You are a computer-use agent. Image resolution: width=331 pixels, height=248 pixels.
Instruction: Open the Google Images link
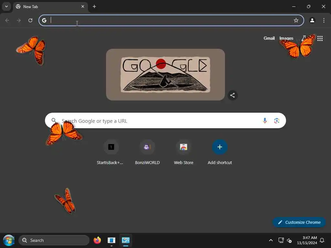pos(286,38)
